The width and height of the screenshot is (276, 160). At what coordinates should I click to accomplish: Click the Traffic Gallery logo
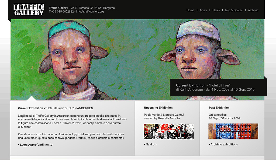[x=29, y=10]
